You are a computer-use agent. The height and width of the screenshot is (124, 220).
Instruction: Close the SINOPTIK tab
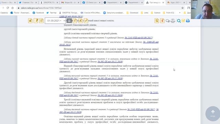(57, 2)
